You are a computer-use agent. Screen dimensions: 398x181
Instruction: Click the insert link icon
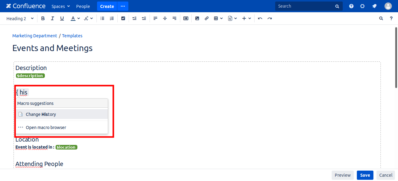[207, 18]
